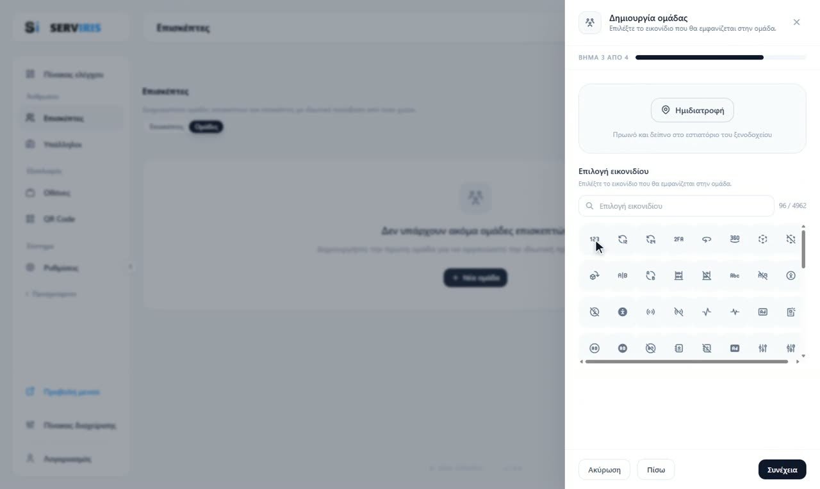The height and width of the screenshot is (489, 820).
Task: Pick the Abc text icon
Action: tap(735, 276)
